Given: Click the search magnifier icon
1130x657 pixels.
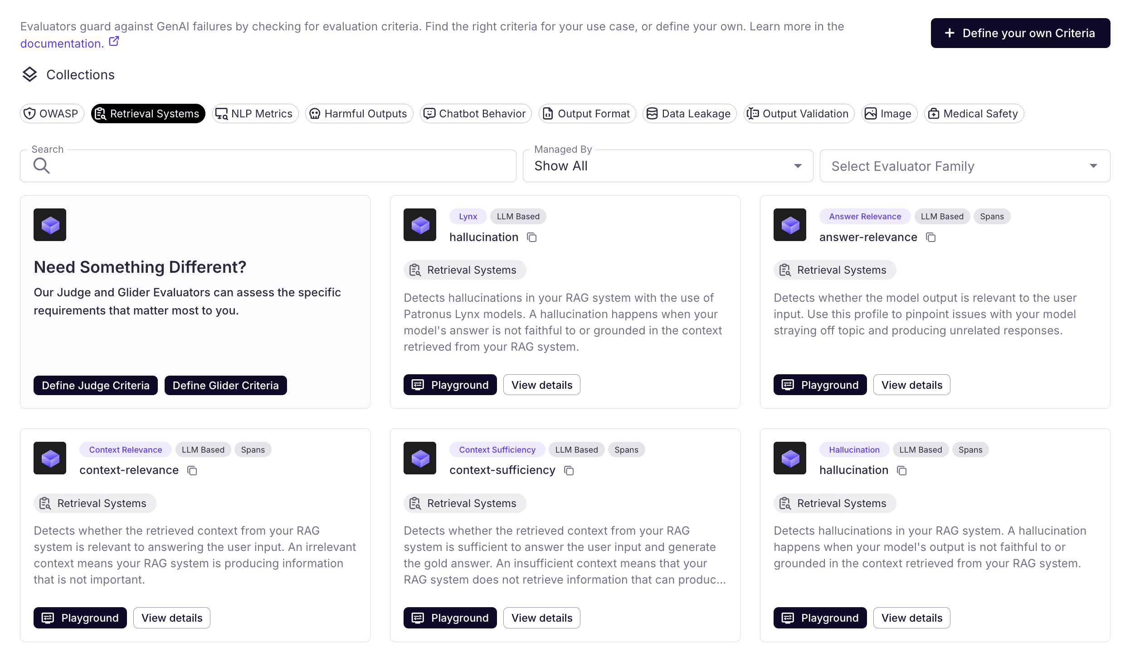Looking at the screenshot, I should 41,166.
